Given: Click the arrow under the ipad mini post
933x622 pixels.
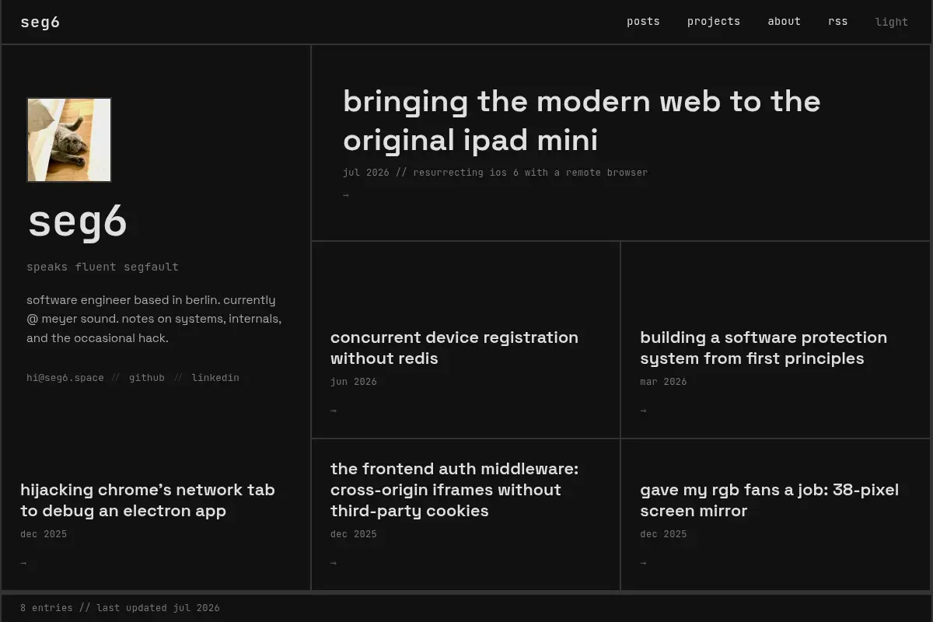Looking at the screenshot, I should pos(346,195).
